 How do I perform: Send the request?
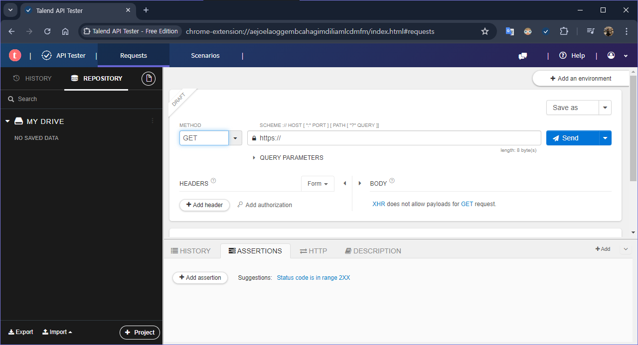pyautogui.click(x=572, y=138)
